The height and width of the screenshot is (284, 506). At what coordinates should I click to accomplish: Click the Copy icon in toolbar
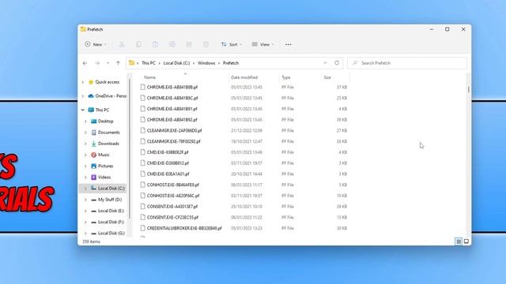[138, 44]
